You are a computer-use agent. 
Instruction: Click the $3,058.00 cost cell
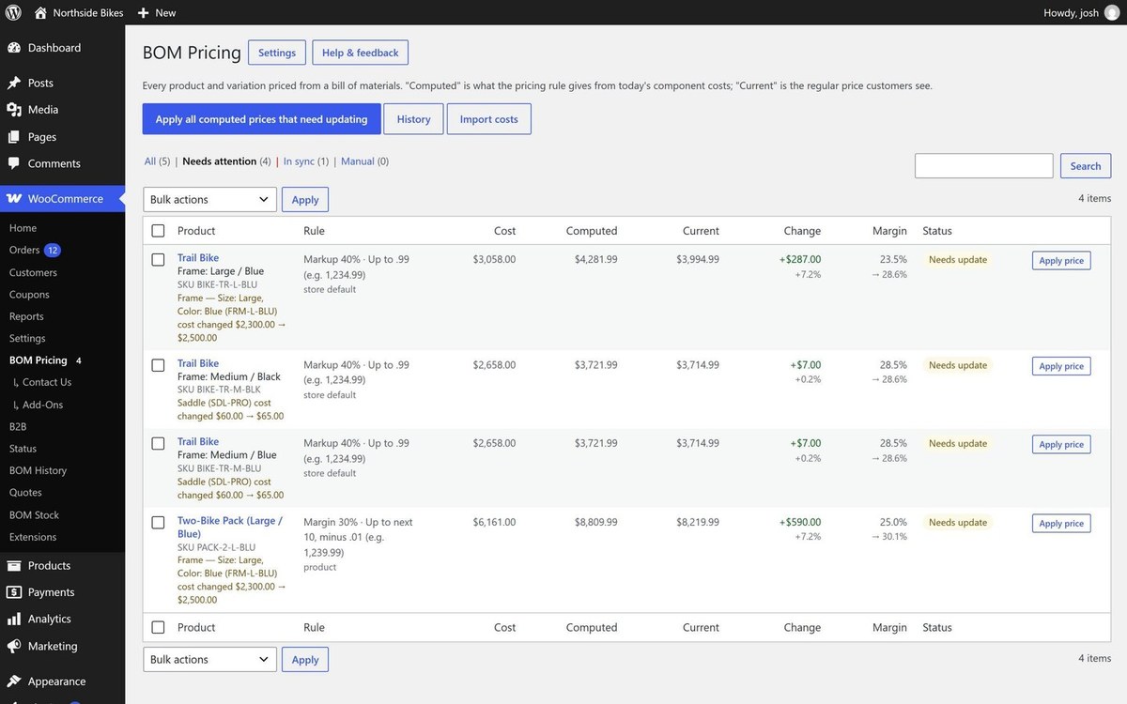494,259
